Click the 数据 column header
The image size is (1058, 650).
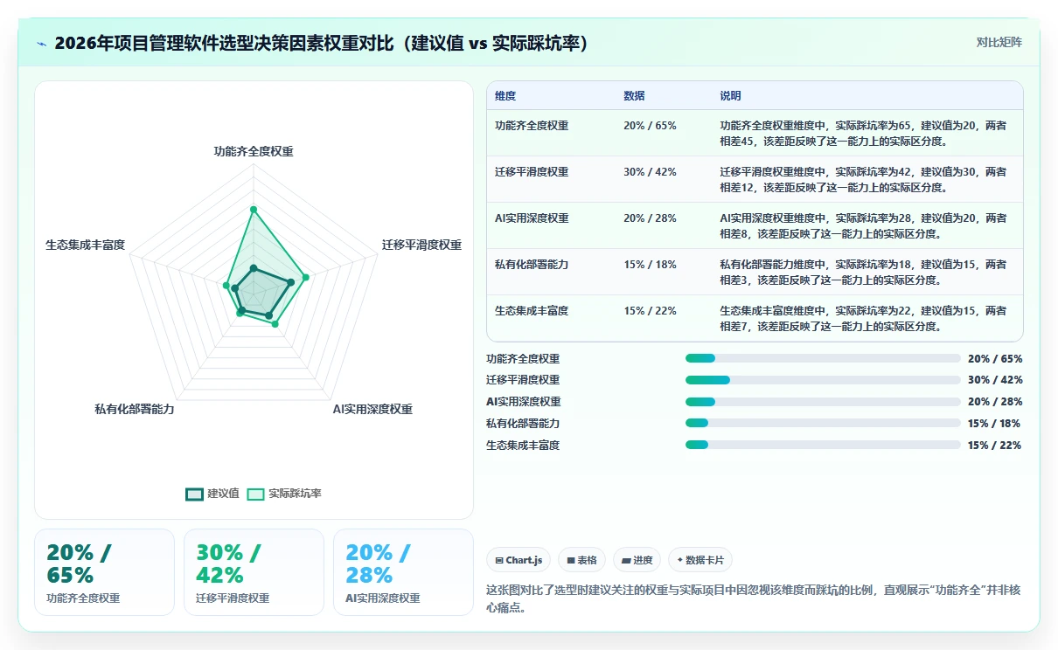[634, 96]
